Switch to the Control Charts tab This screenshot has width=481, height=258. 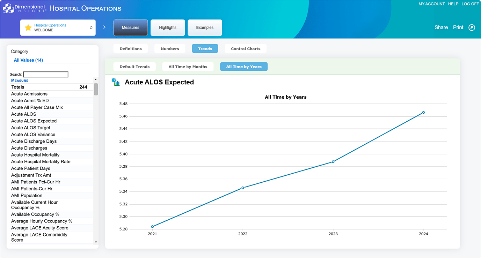click(246, 49)
